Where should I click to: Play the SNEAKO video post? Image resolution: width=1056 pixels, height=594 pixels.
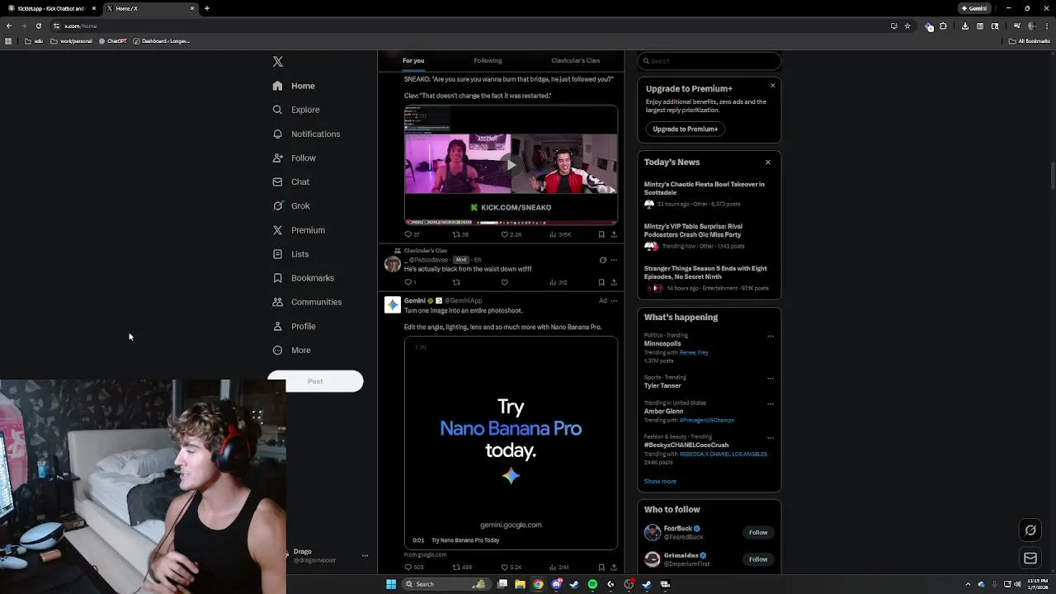511,165
